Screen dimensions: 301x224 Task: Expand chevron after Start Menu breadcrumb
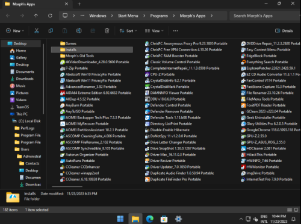(144, 16)
